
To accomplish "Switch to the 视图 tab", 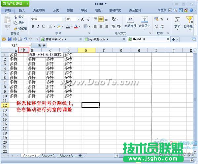I will tap(98, 10).
